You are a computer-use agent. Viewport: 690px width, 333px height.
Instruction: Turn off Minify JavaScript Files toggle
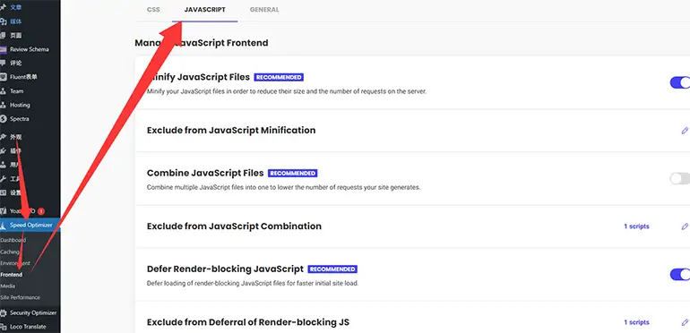[680, 82]
